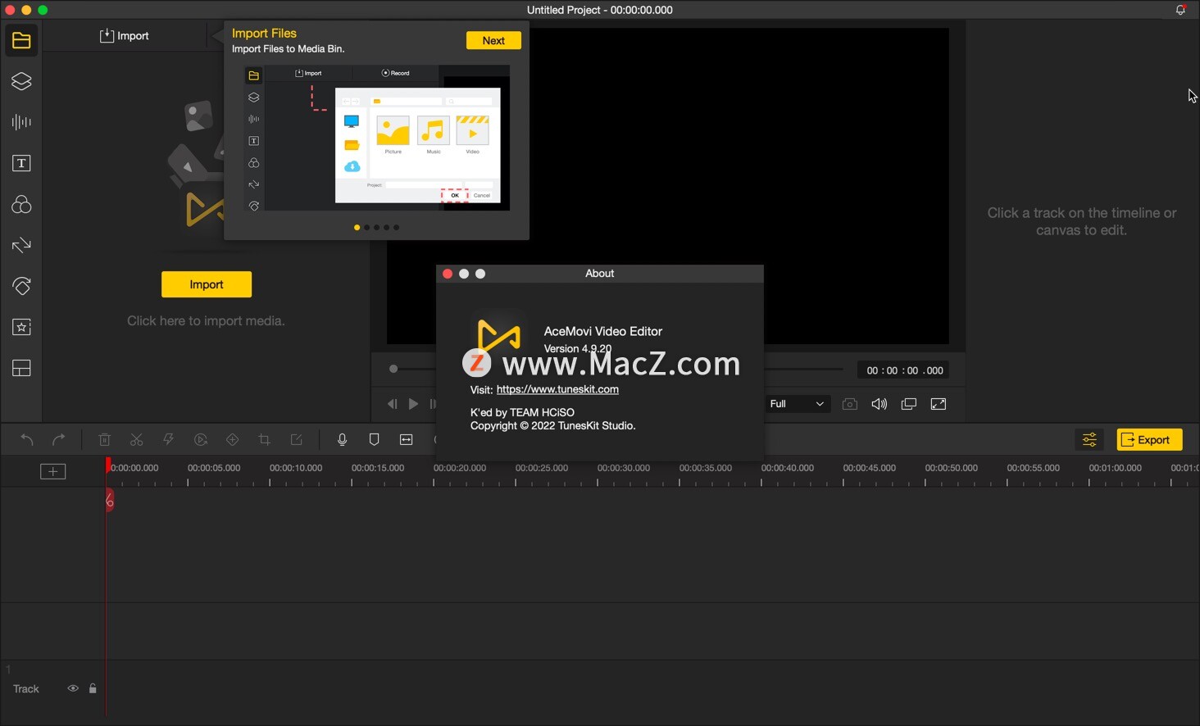The image size is (1200, 726).
Task: Toggle Track visibility eye icon
Action: pyautogui.click(x=73, y=688)
